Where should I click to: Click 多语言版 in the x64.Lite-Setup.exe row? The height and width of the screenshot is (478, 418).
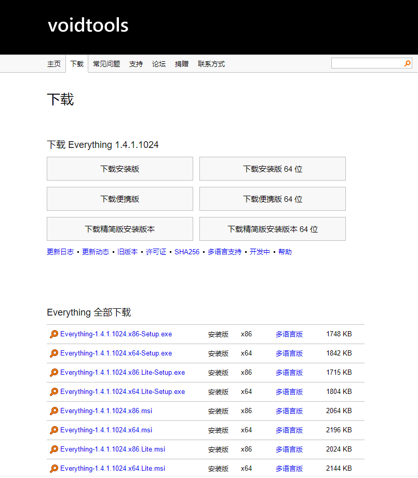click(289, 392)
